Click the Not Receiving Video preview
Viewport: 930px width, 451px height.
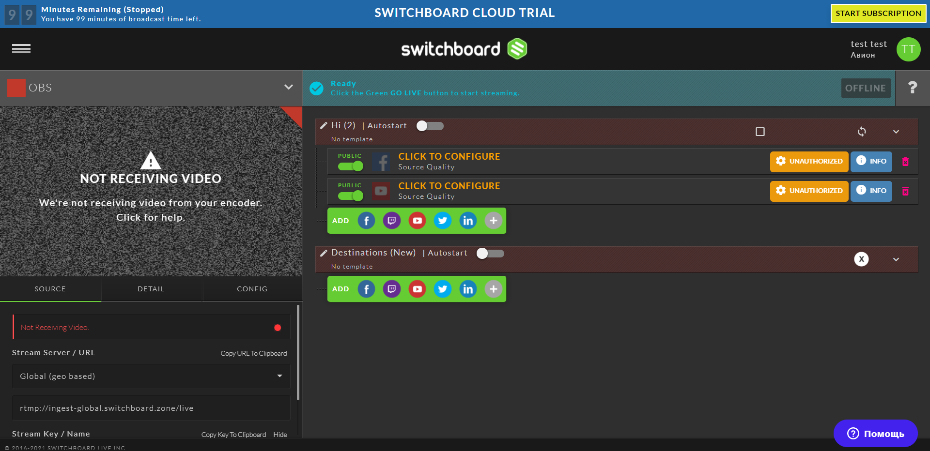coord(151,192)
